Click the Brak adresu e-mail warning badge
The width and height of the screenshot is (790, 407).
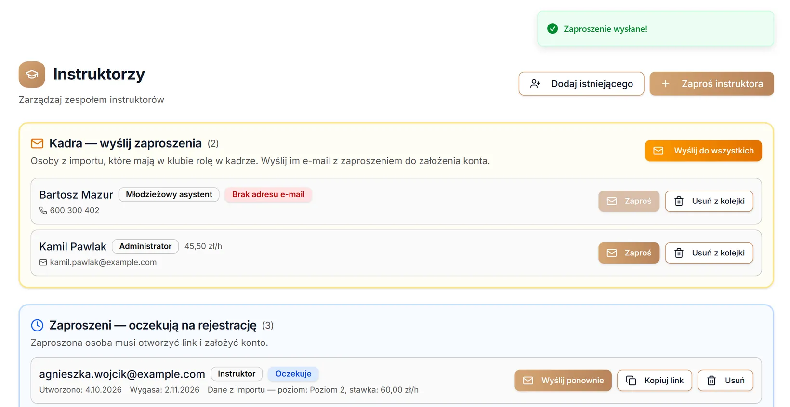(x=268, y=194)
